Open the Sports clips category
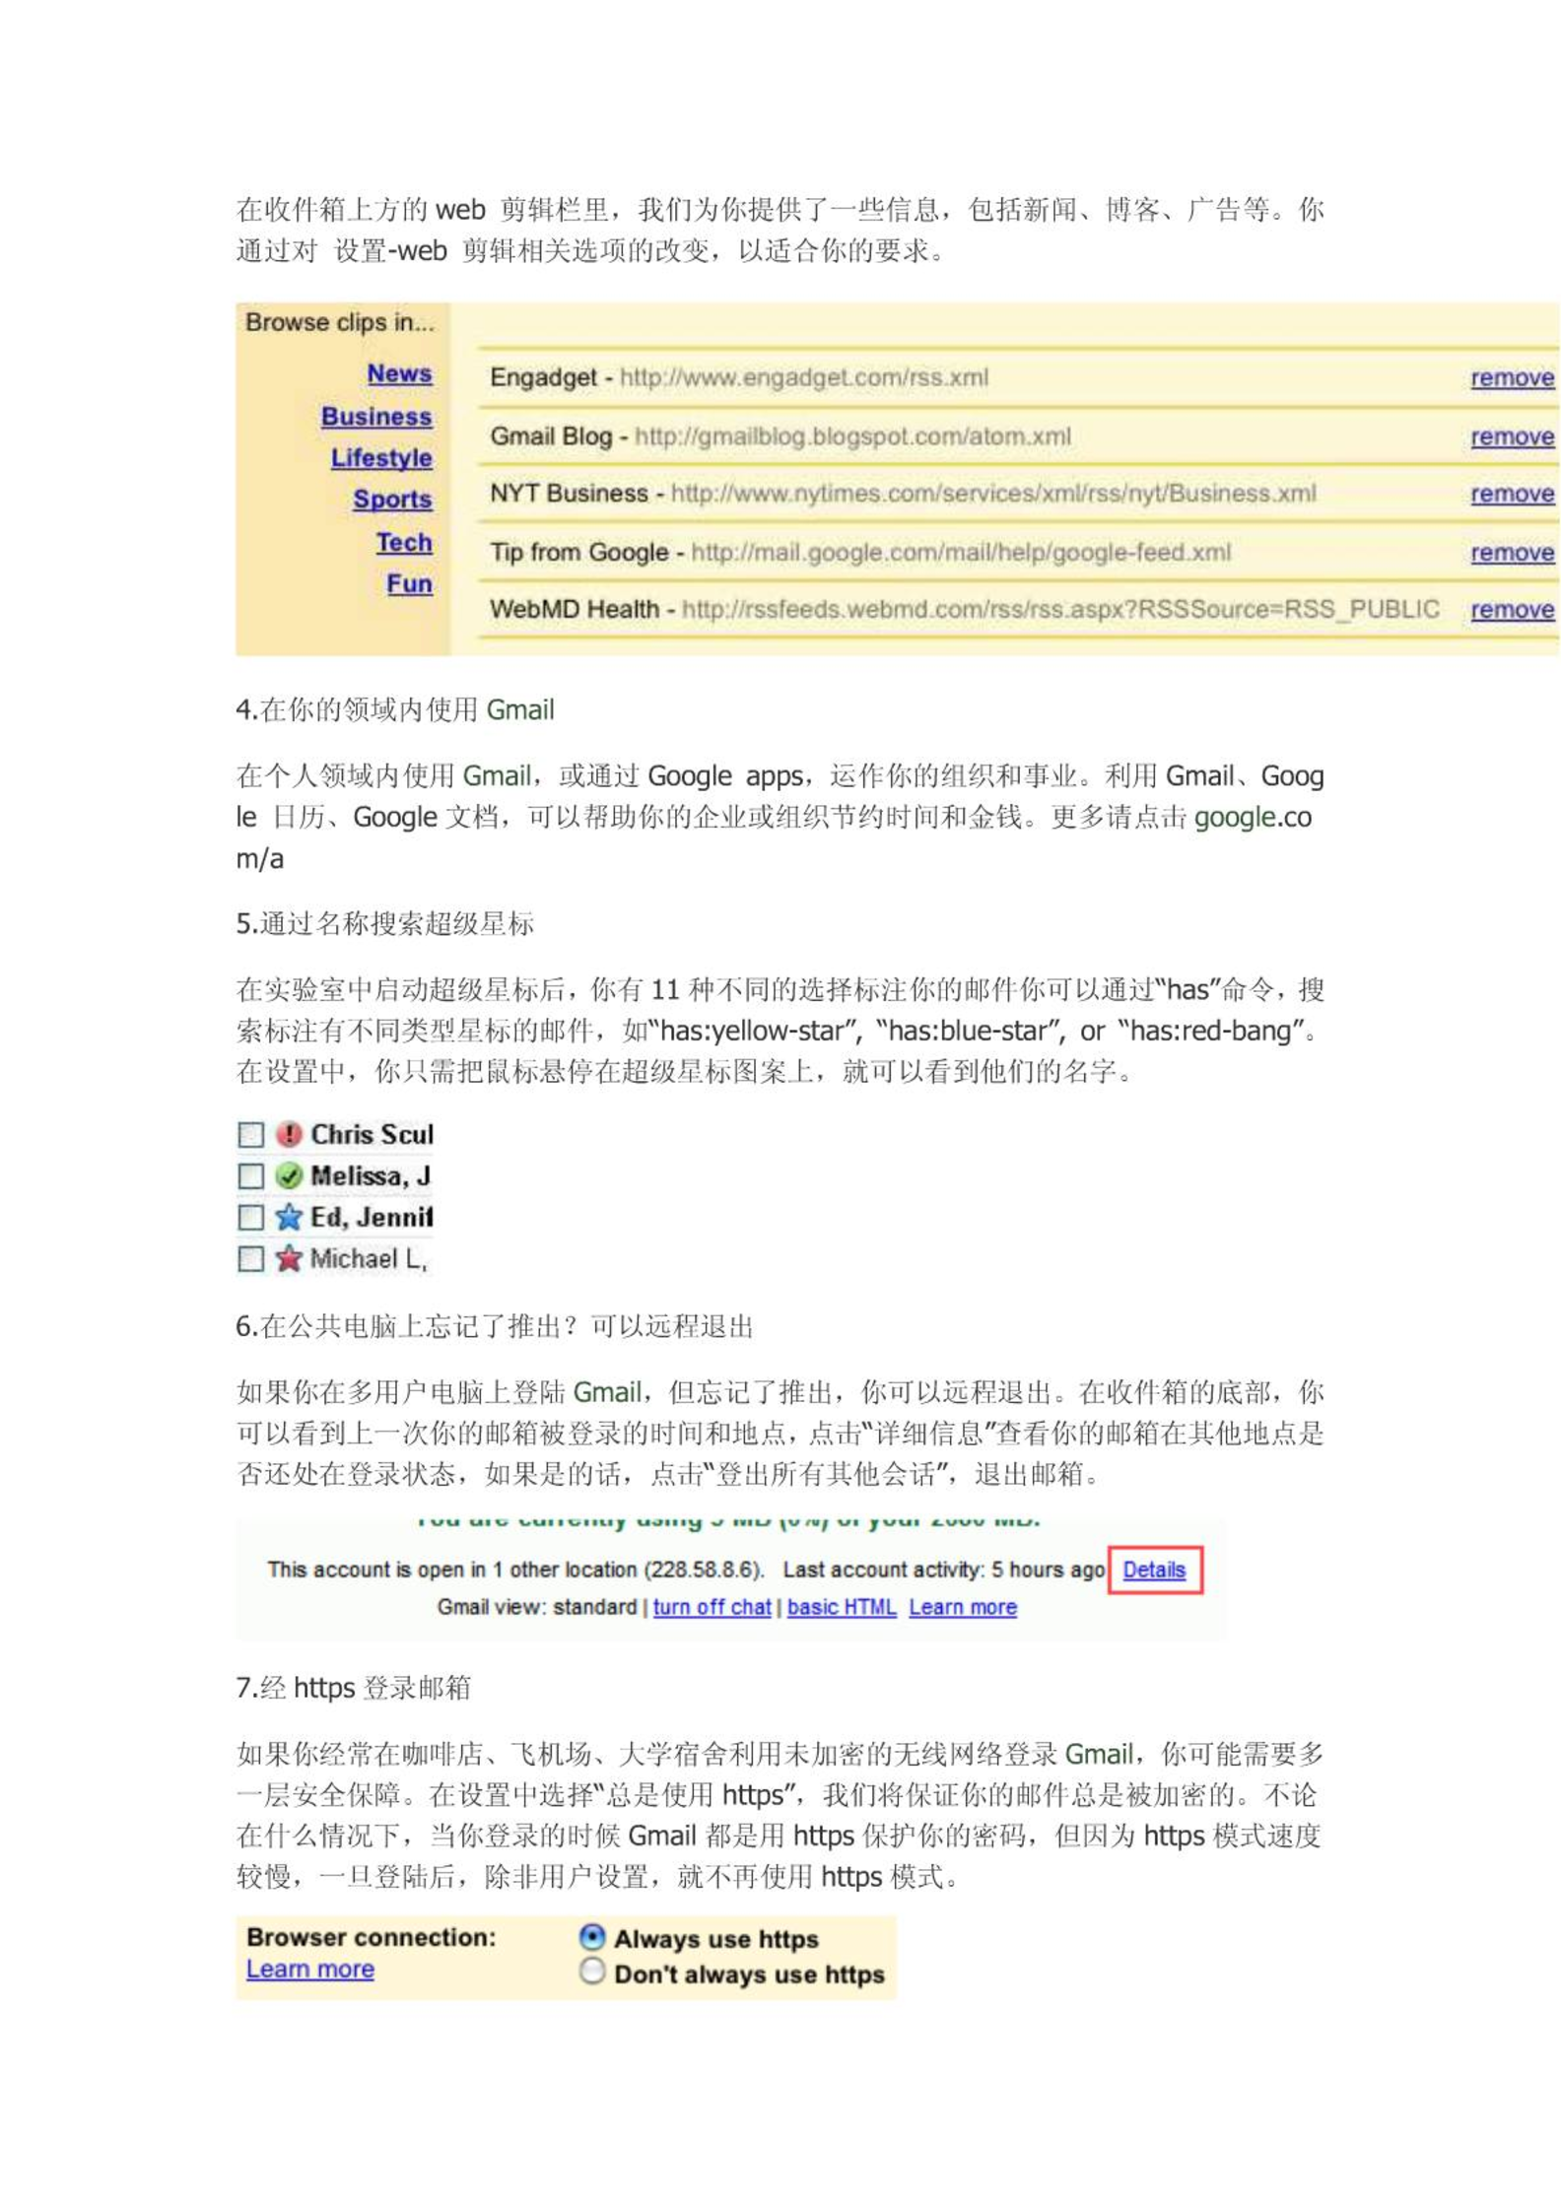The image size is (1561, 2207). [393, 500]
